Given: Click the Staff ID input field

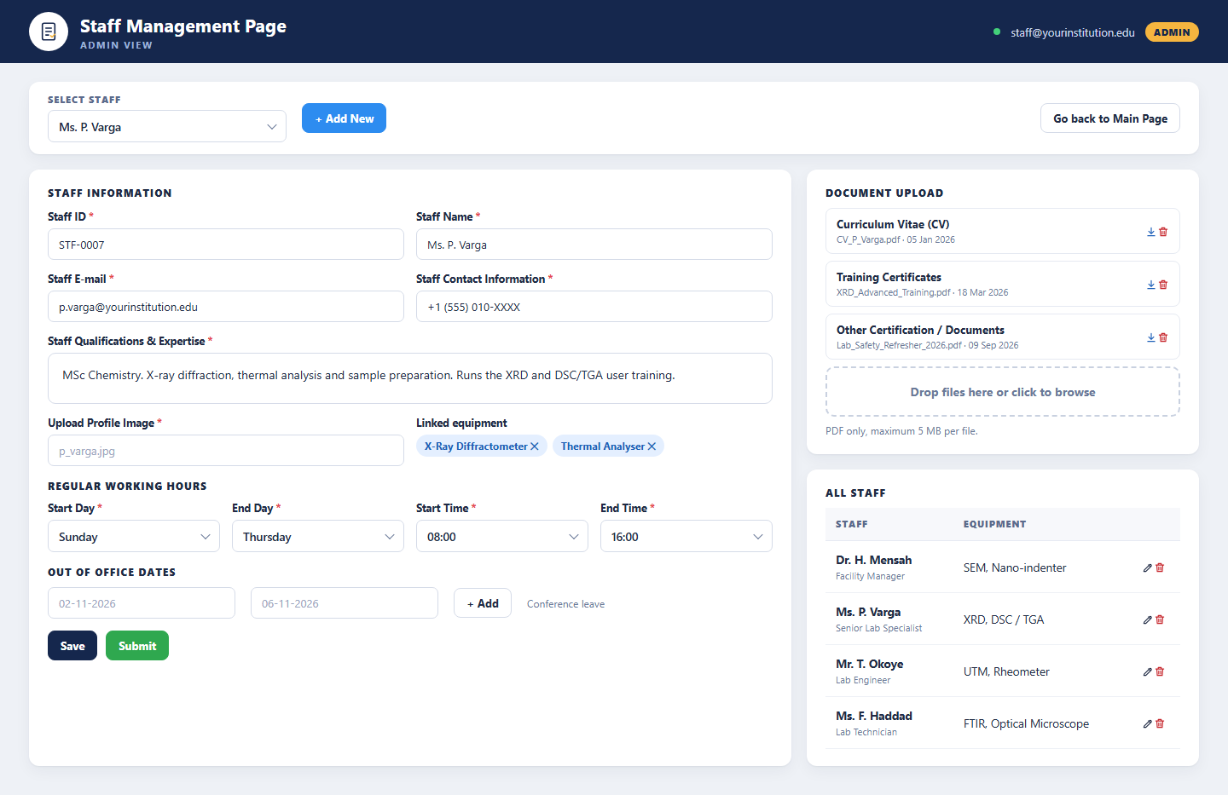Looking at the screenshot, I should coord(226,245).
